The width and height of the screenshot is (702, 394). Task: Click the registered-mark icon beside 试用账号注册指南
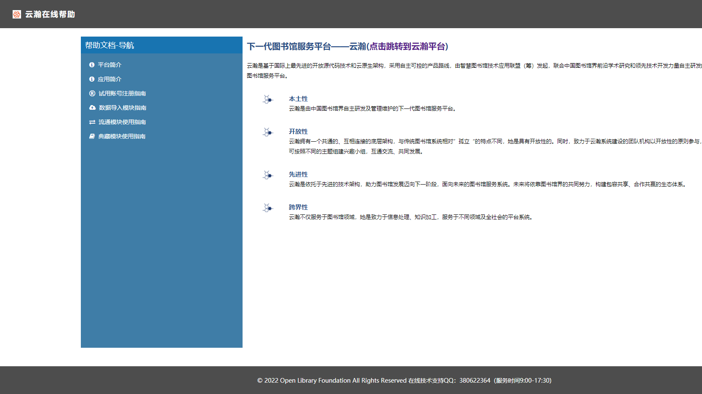coord(92,93)
